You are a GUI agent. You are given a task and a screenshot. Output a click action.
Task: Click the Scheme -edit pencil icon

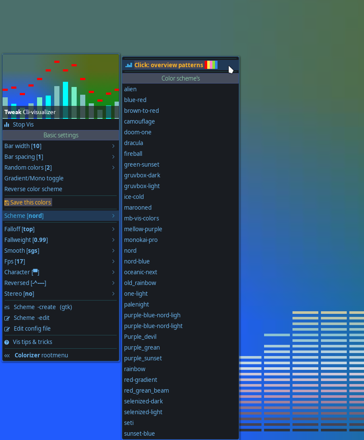coord(7,318)
